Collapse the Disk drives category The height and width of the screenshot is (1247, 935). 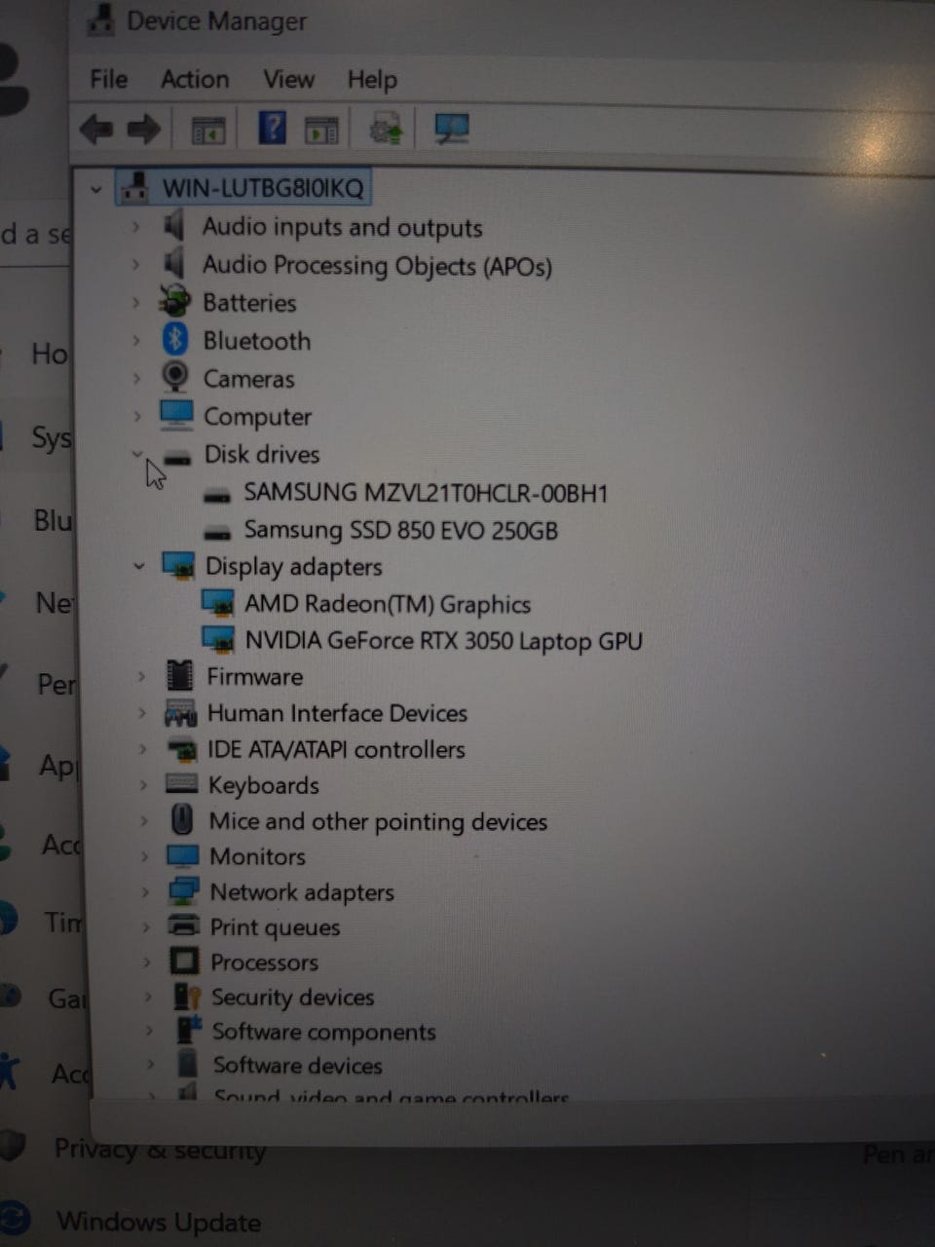click(137, 454)
